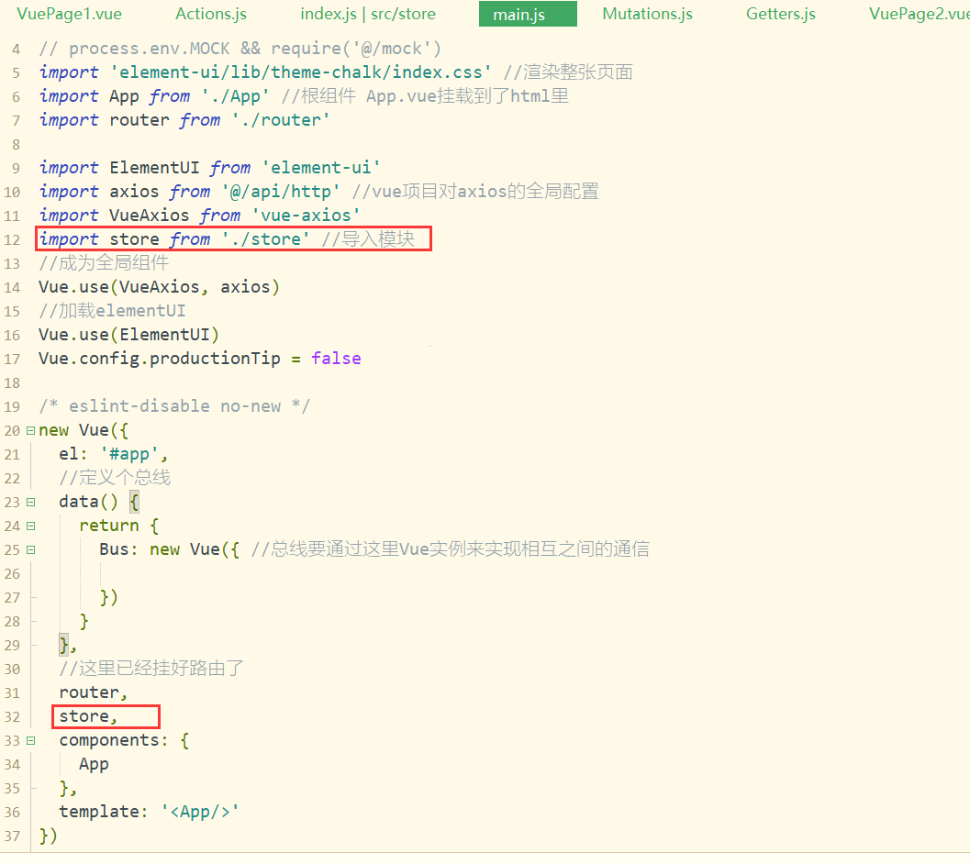Image resolution: width=970 pixels, height=864 pixels.
Task: Click the commented line process.env.MOCK && require('@/mock')
Action: tap(240, 49)
